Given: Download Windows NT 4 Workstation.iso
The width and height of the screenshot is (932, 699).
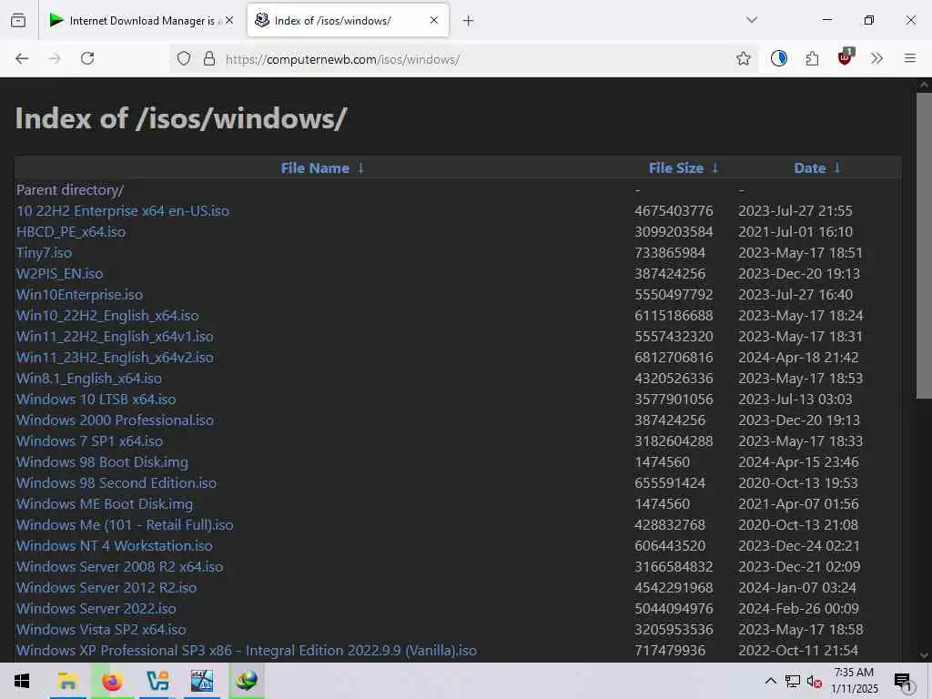Looking at the screenshot, I should [114, 546].
